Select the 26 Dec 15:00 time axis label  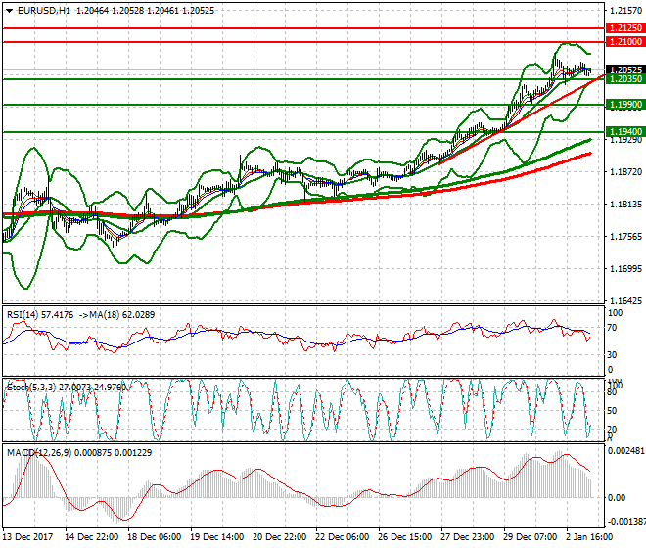[404, 537]
